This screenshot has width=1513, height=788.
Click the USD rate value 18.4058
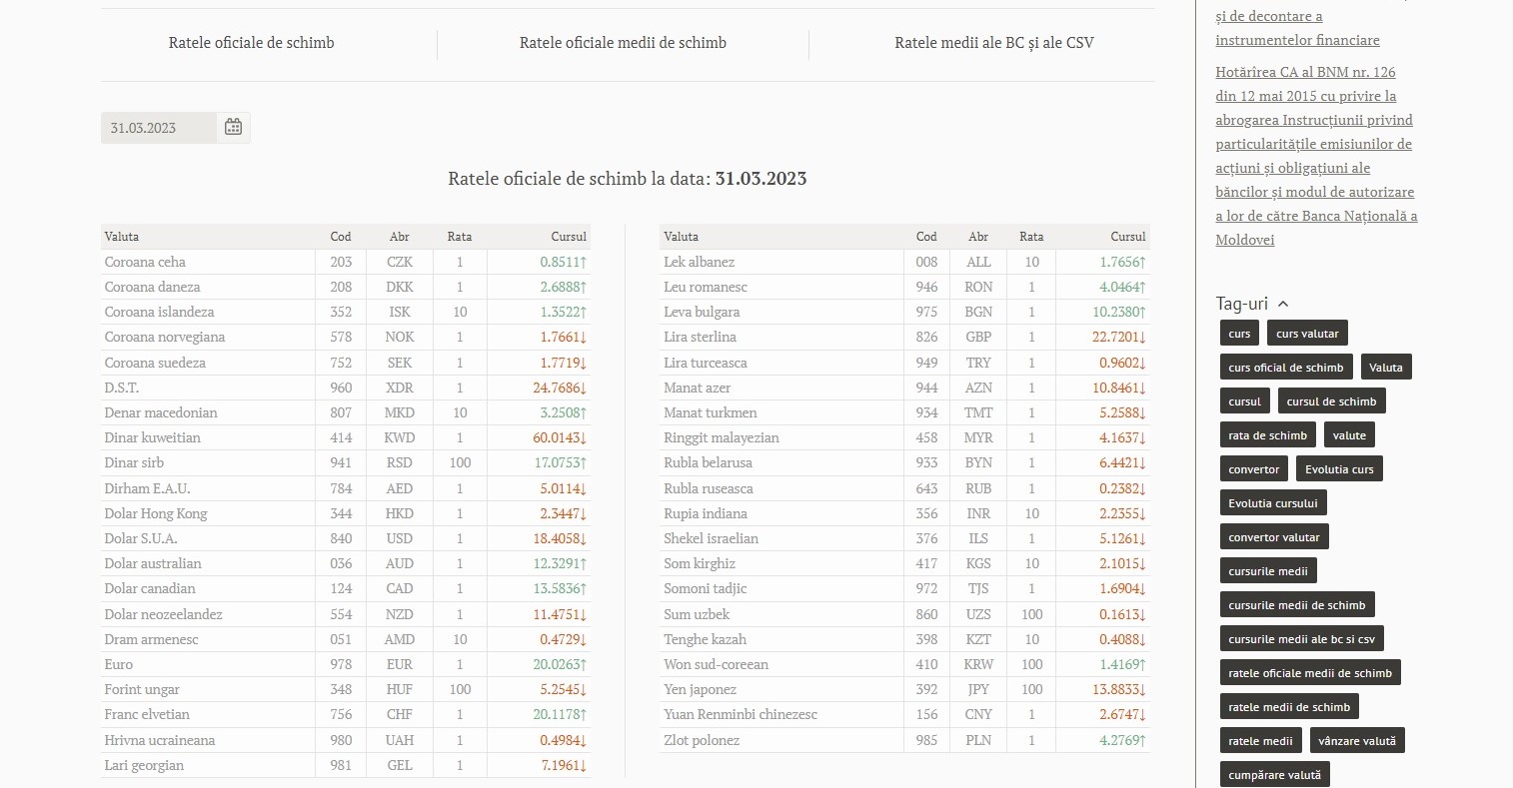click(x=560, y=538)
